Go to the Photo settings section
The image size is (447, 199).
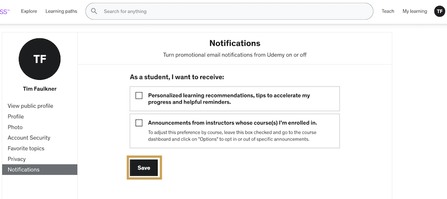[15, 127]
